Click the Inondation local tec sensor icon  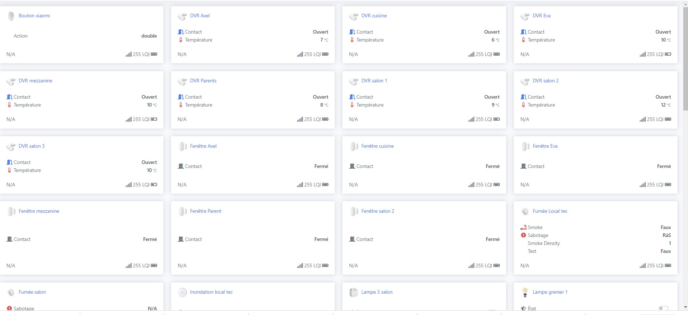click(x=183, y=292)
